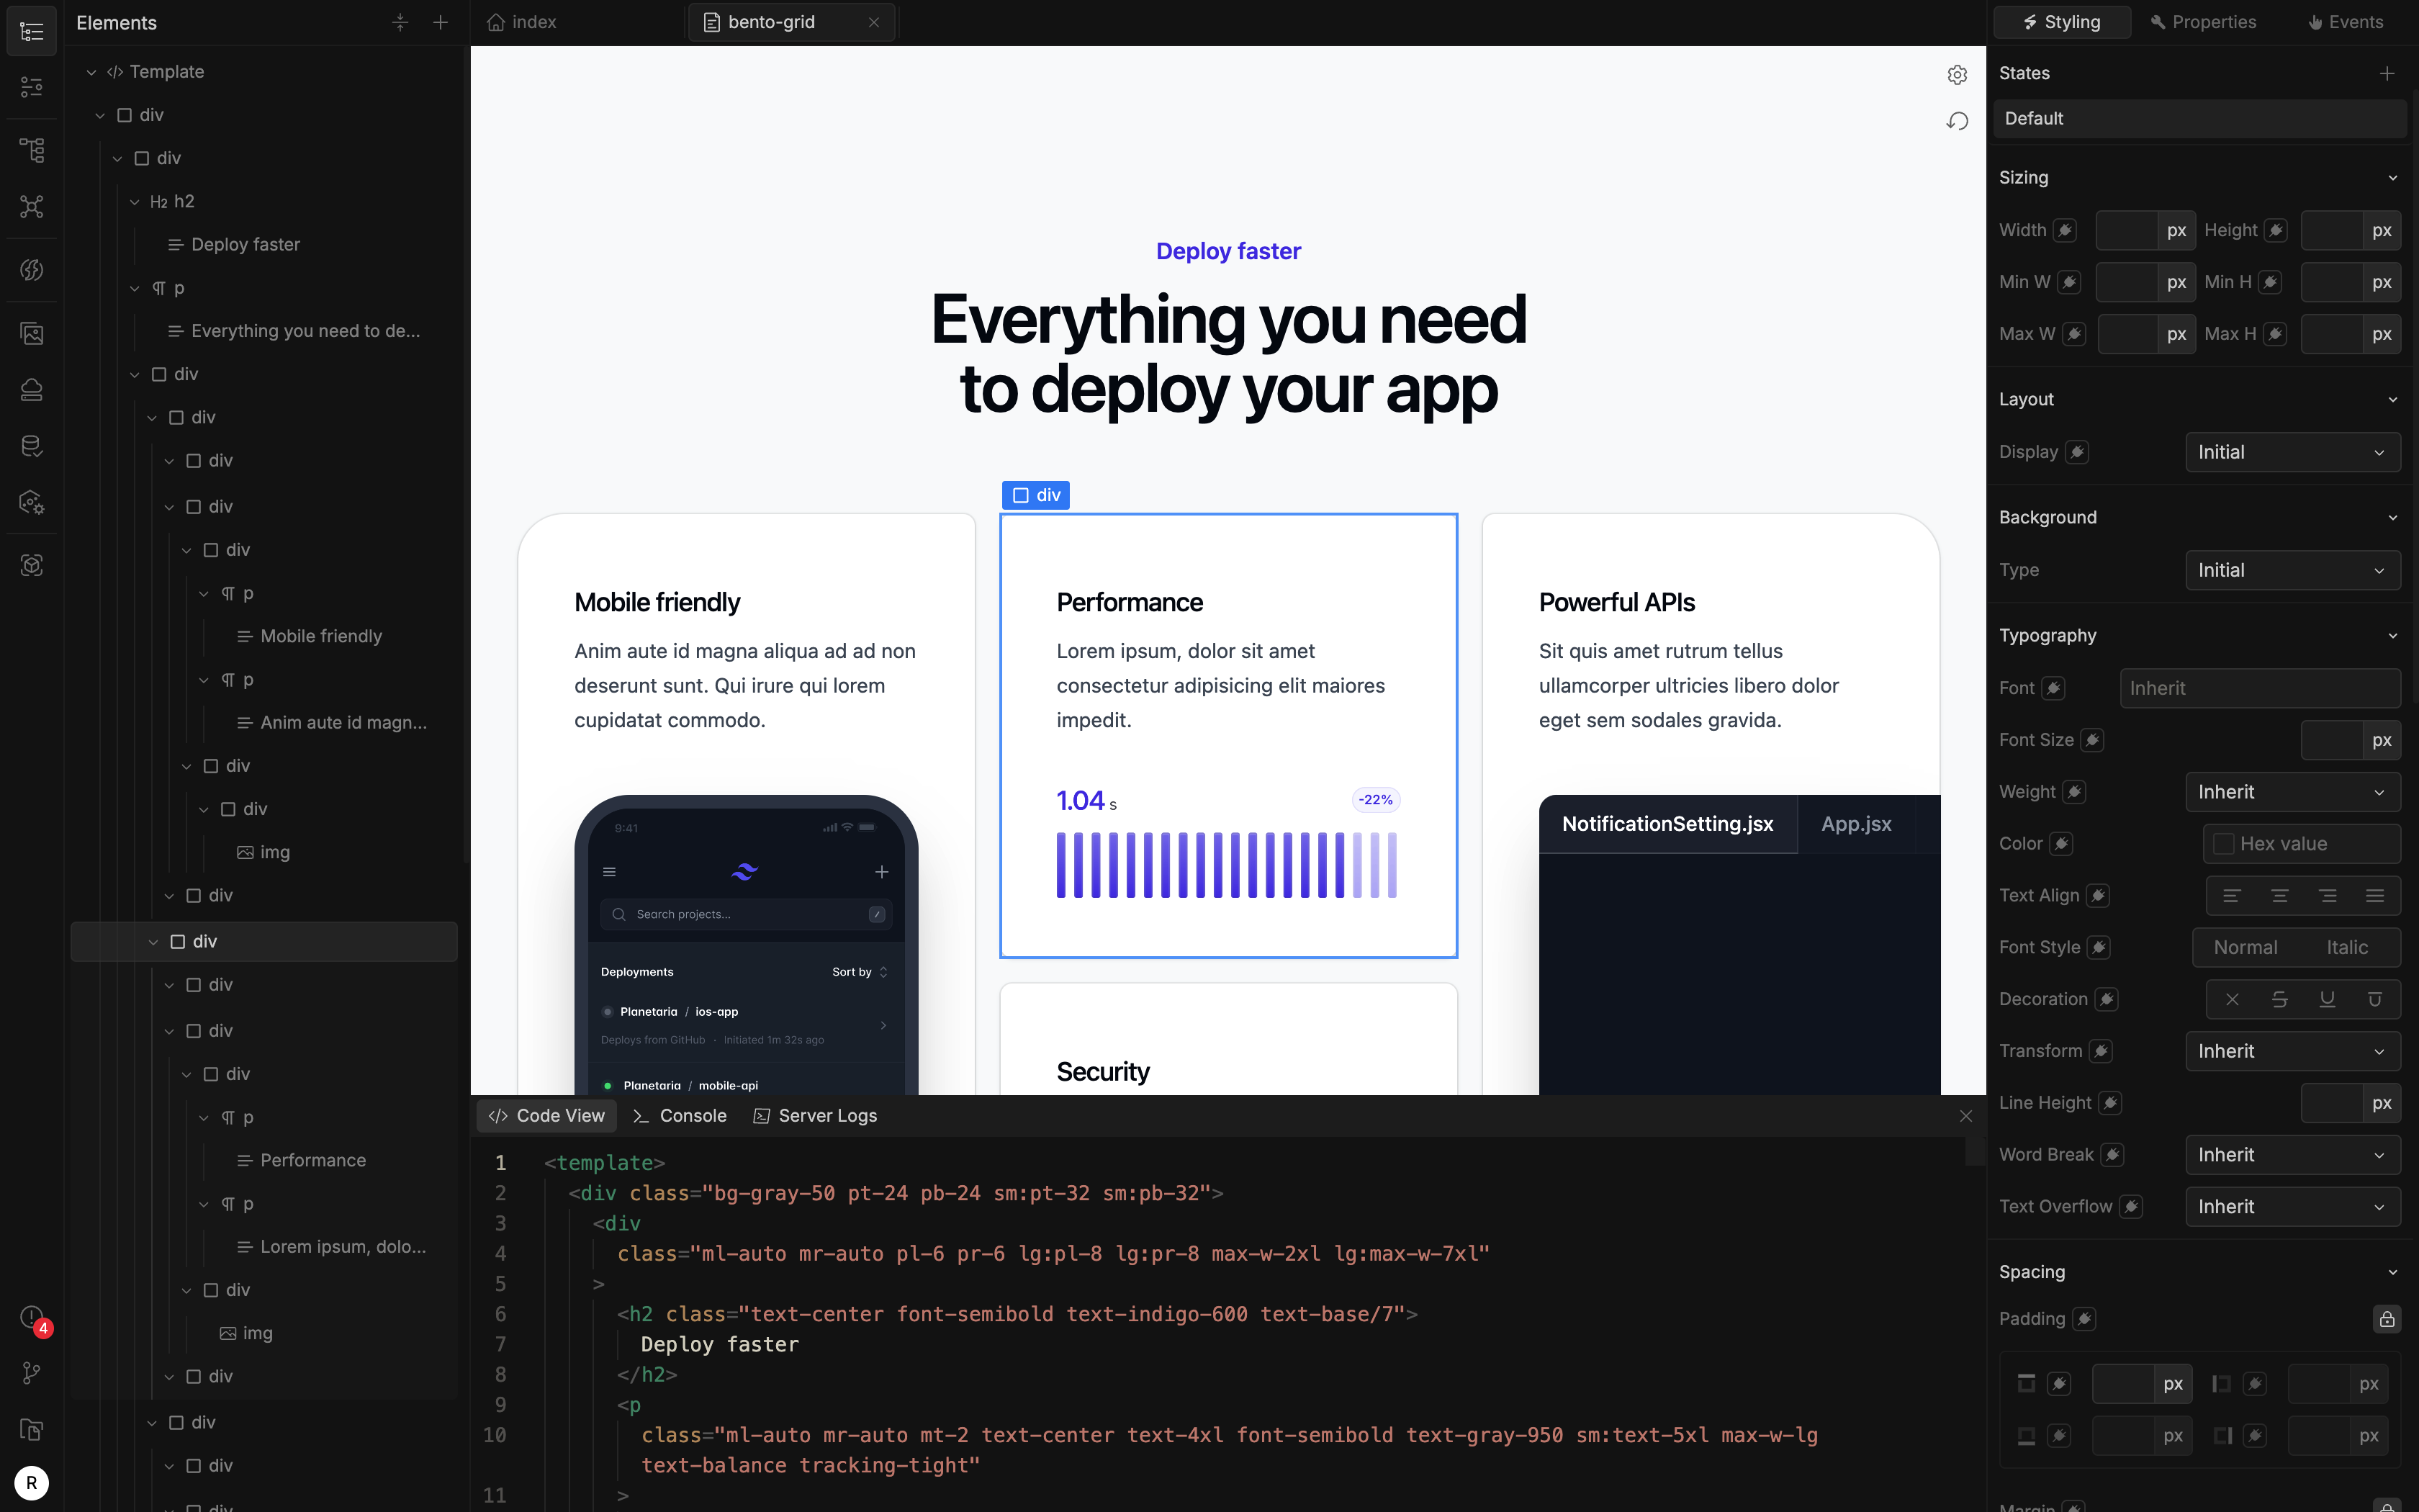Add a new state with plus icon

(2387, 73)
